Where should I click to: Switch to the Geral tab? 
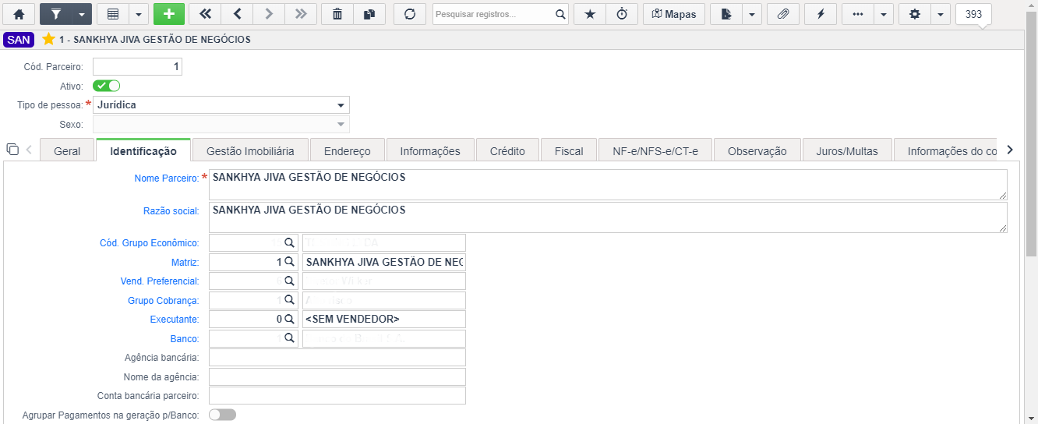(67, 151)
